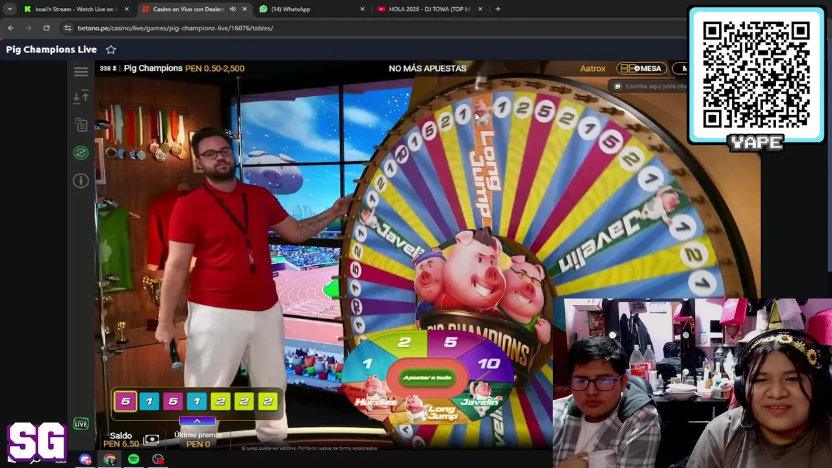
Task: Click the betano.pe address bar URL
Action: 175,28
